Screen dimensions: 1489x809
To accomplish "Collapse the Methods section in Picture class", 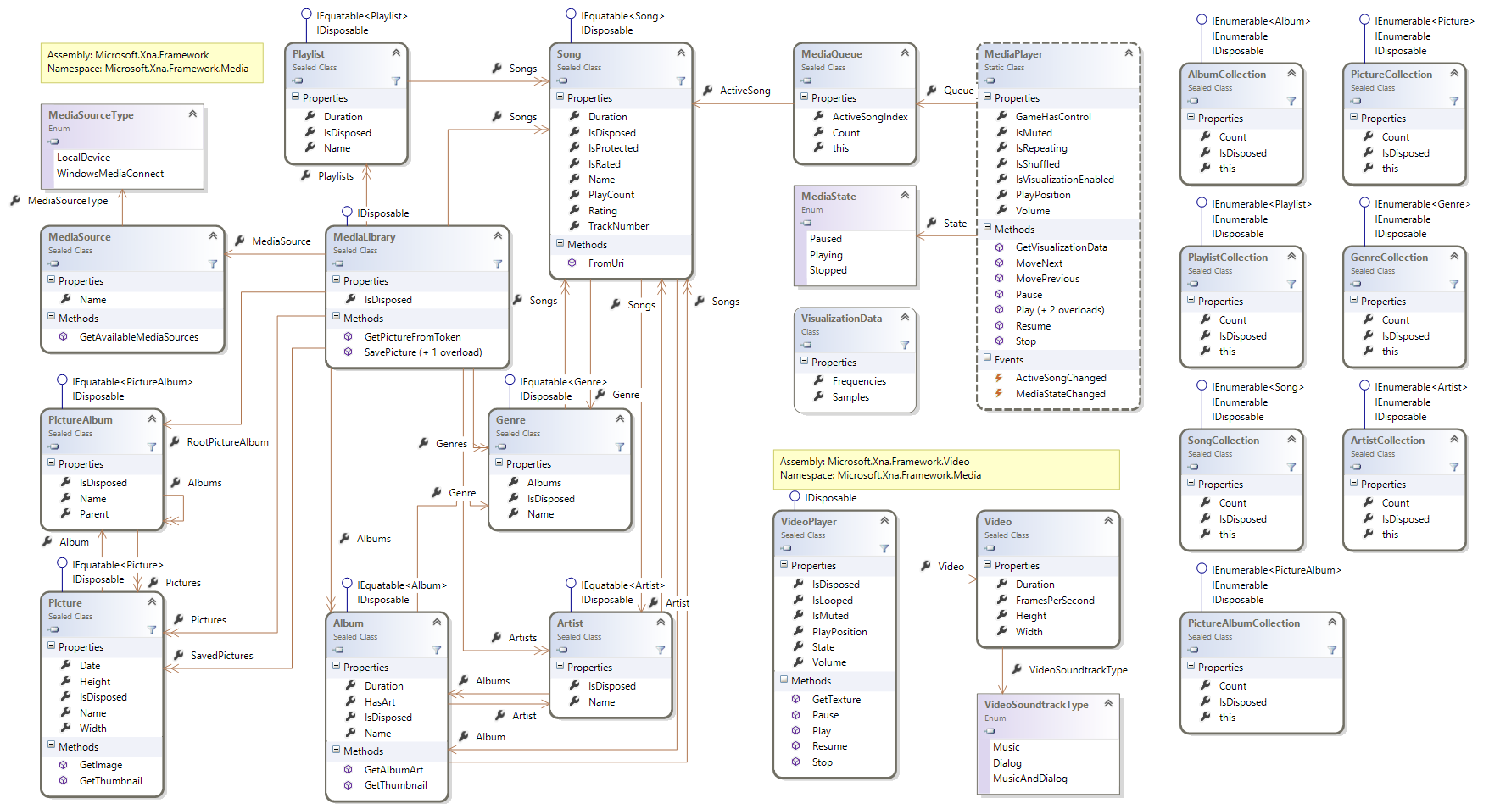I will [52, 746].
